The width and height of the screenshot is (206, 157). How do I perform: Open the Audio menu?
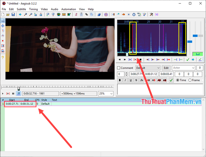coord(54,9)
